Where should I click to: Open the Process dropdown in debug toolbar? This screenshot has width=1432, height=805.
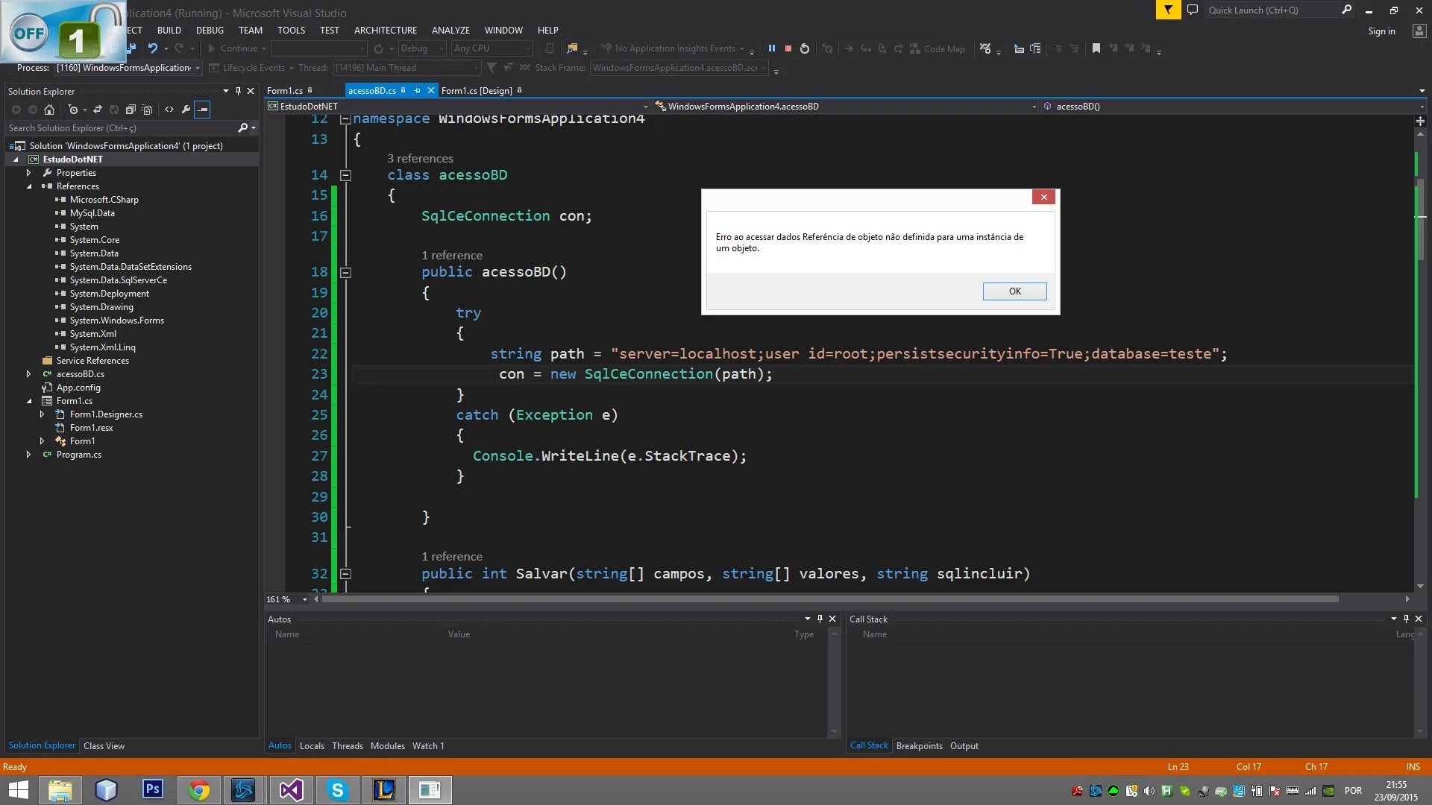[x=198, y=68]
